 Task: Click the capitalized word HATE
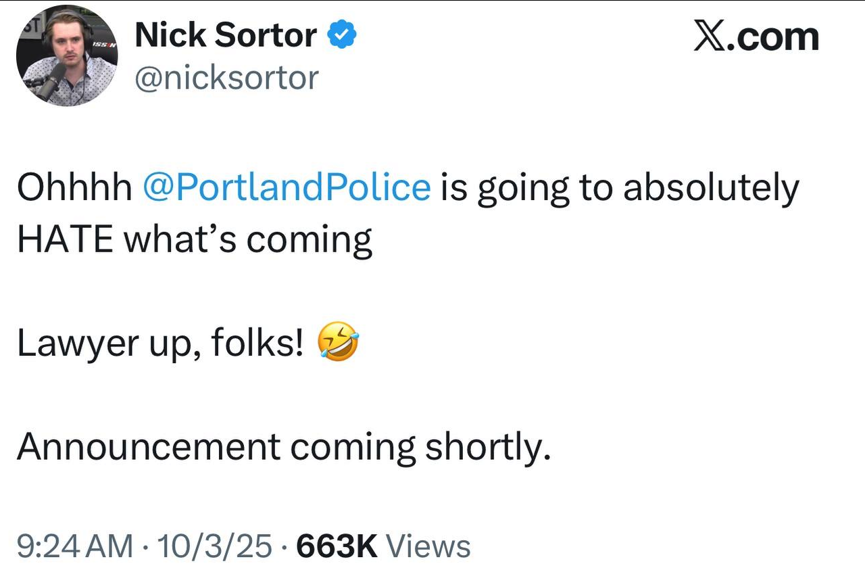[x=65, y=239]
